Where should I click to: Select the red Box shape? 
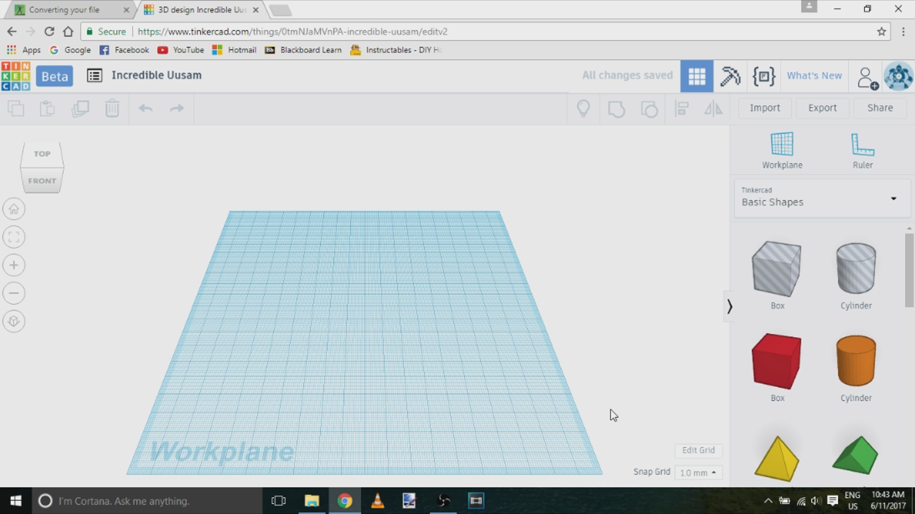click(777, 361)
